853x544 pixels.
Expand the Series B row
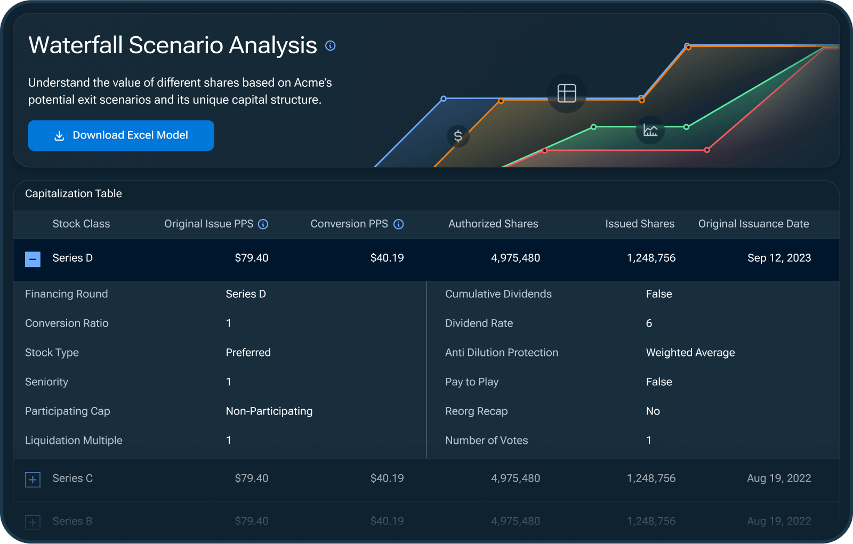33,522
